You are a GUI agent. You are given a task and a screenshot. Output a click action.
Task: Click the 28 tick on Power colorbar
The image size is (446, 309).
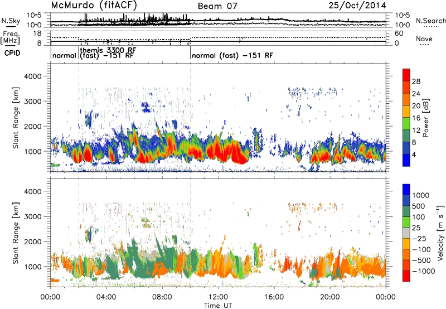416,81
